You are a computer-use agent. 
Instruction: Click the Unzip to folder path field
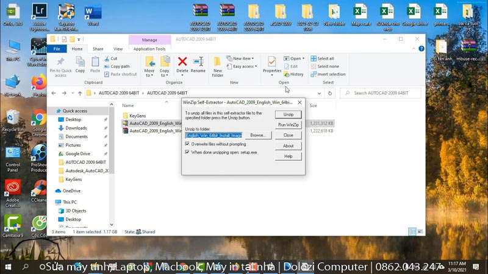[x=213, y=135]
